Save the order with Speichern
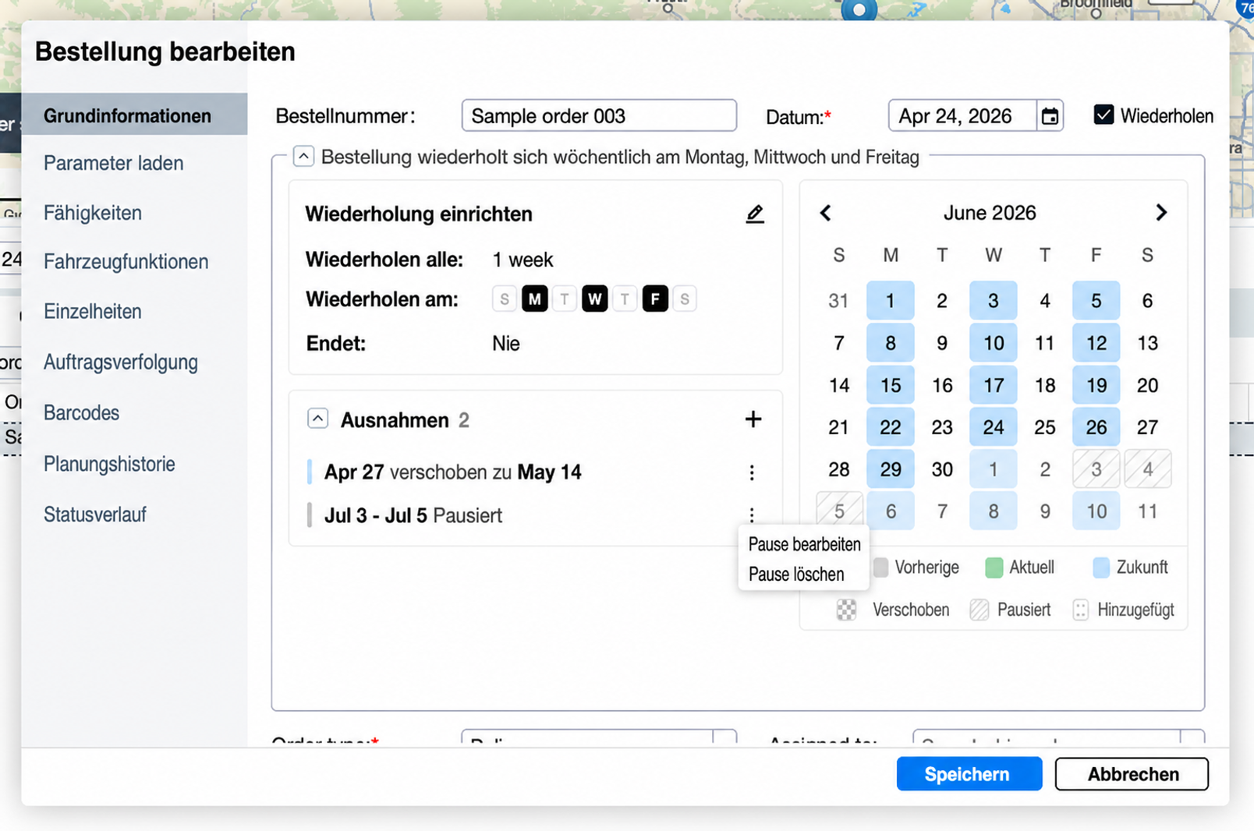 click(x=969, y=774)
